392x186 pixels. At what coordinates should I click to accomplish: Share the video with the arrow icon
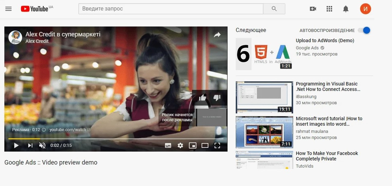(217, 35)
